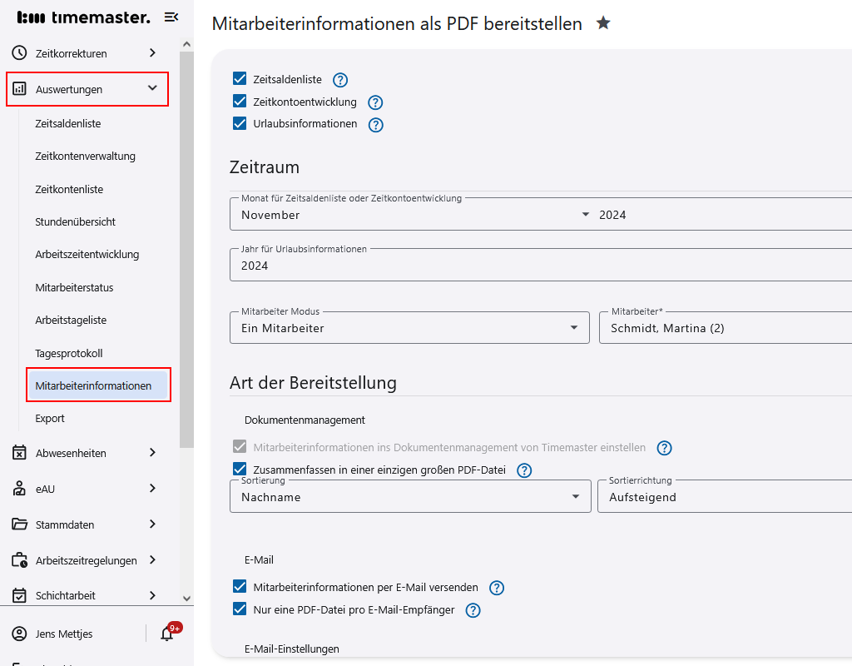This screenshot has height=666, width=852.
Task: Click the Jahr für Urlaubsinformationen field
Action: click(541, 266)
